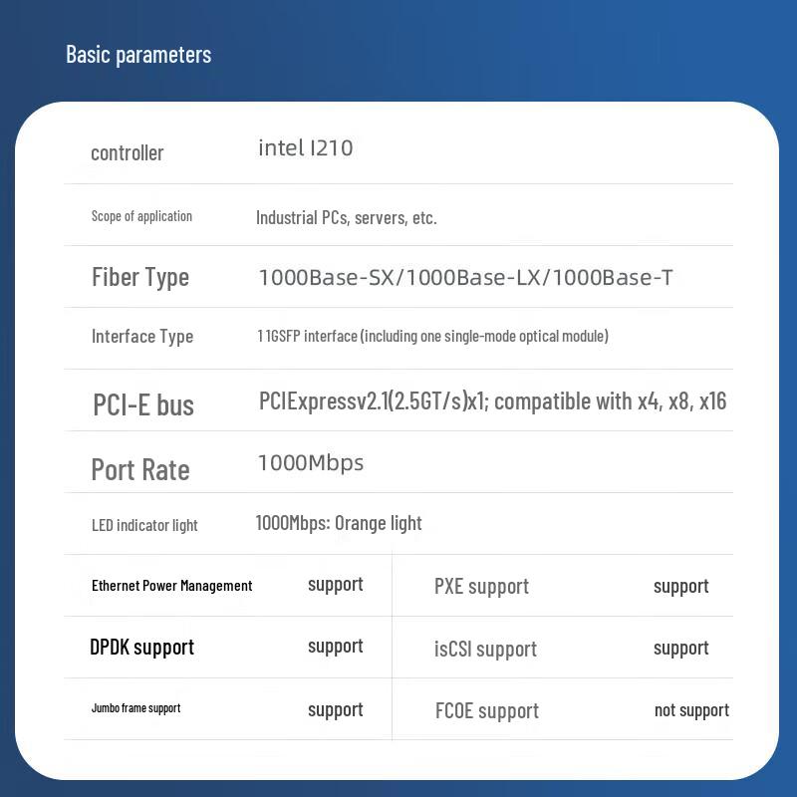Click '1000Mbps: Orange light' text
The image size is (797, 797).
339,523
